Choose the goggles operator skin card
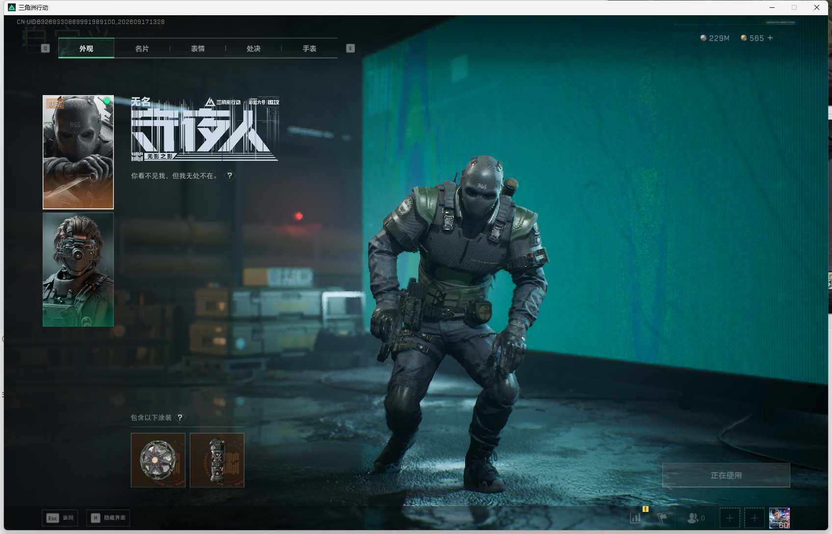 click(78, 270)
